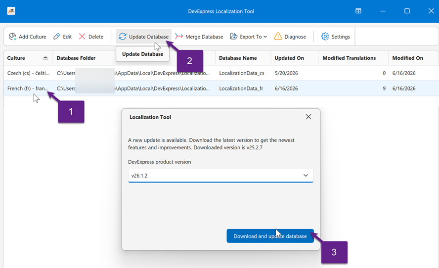Click the Delete toolbar label
The image size is (439, 268).
[96, 37]
